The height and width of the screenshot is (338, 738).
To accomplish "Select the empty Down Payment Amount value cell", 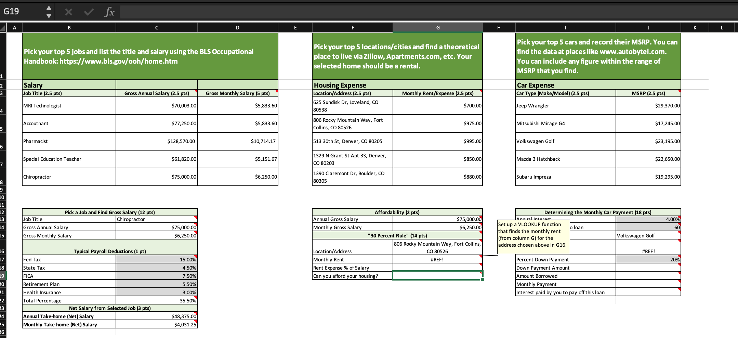I will [x=648, y=268].
